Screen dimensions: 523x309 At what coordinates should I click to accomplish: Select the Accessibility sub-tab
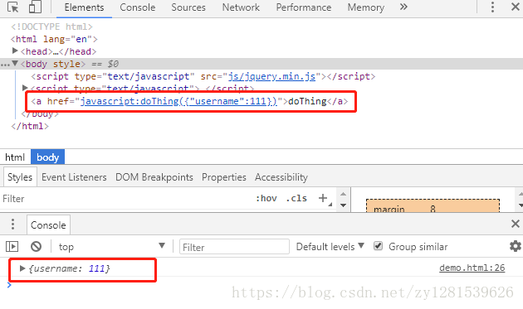pos(281,177)
